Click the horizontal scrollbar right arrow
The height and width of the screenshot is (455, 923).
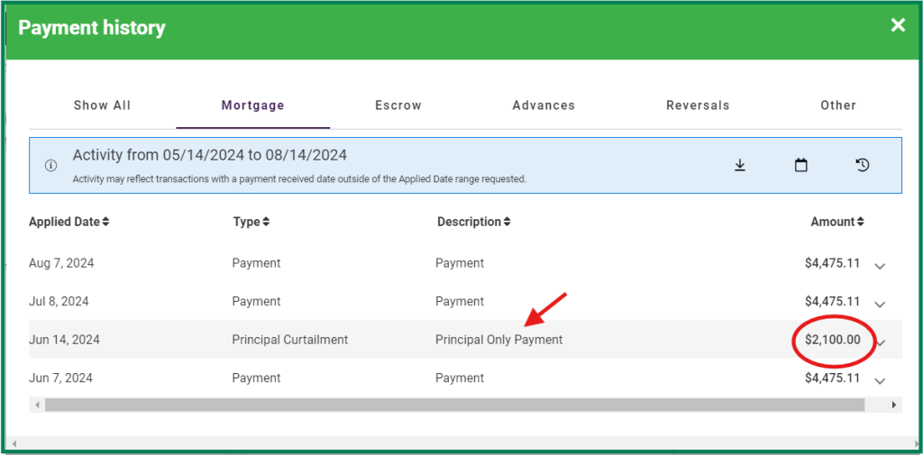pos(893,405)
